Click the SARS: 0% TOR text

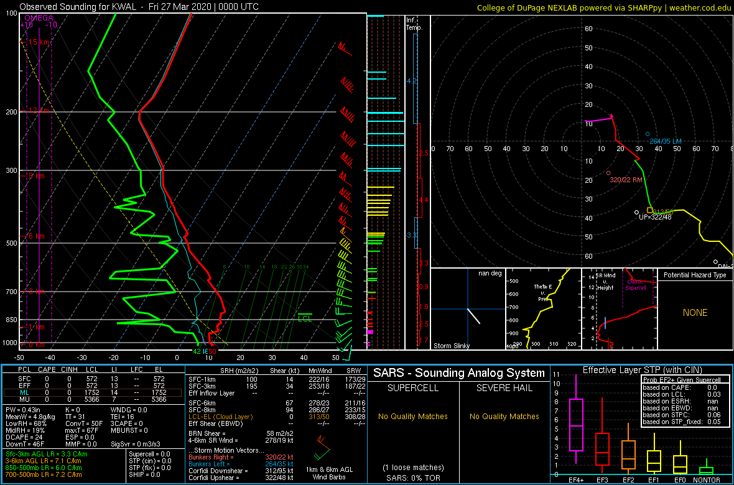pyautogui.click(x=413, y=477)
